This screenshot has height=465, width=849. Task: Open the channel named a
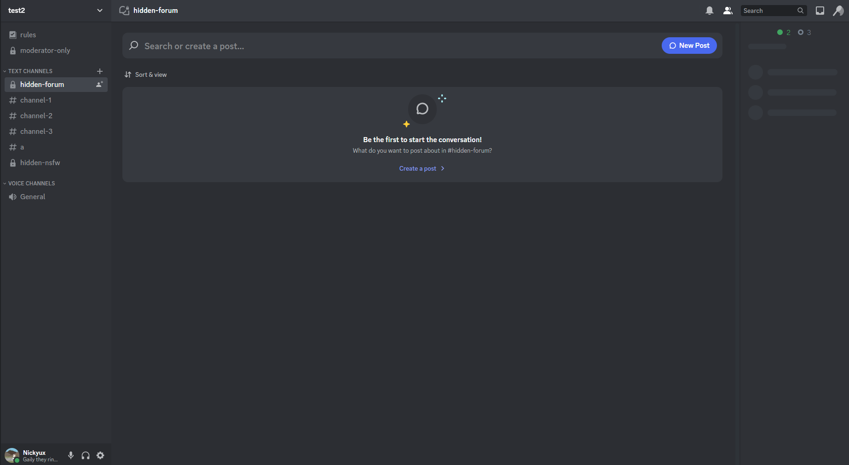click(x=56, y=147)
